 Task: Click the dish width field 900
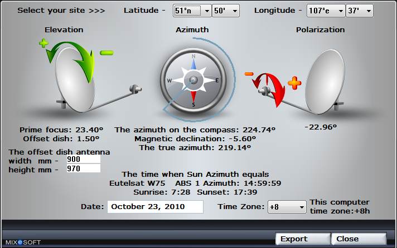[84, 159]
